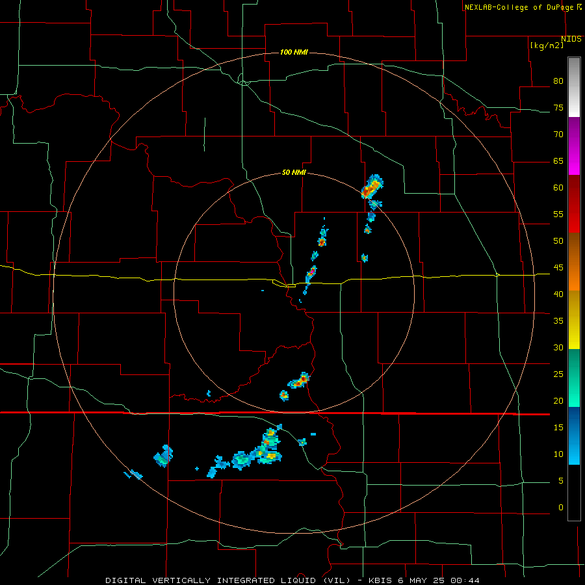Select the 25 value on VIL scale
Image resolution: width=585 pixels, height=585 pixels.
pyautogui.click(x=558, y=374)
